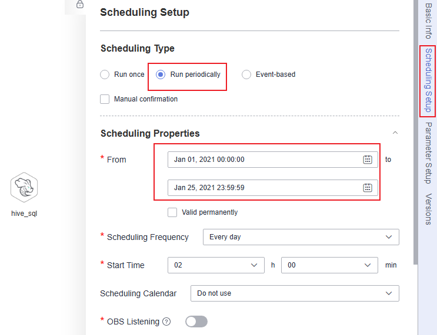This screenshot has height=335, width=437.
Task: Toggle the OBS Listening switch
Action: point(196,322)
